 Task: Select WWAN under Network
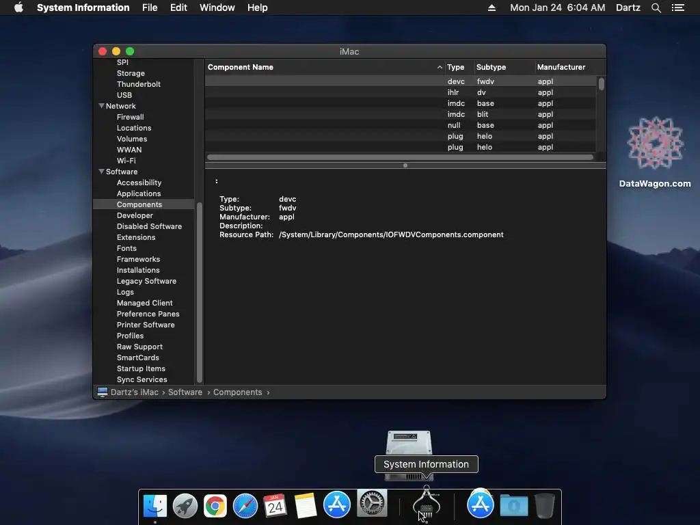[x=129, y=150]
